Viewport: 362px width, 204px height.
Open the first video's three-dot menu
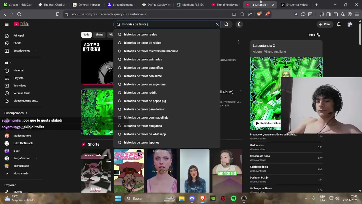click(239, 42)
